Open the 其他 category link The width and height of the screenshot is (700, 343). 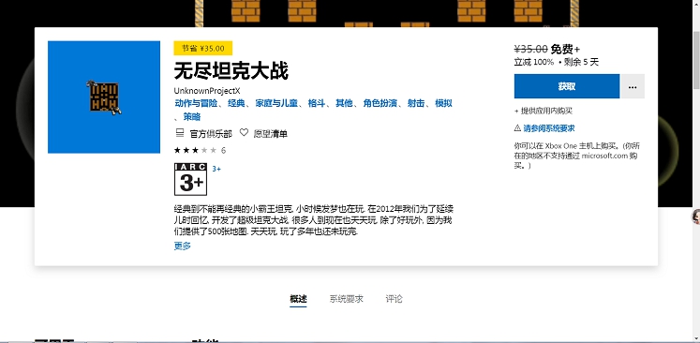pyautogui.click(x=344, y=103)
